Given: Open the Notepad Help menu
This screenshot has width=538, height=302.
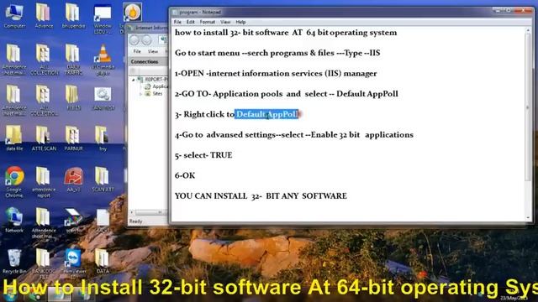Looking at the screenshot, I should 240,22.
